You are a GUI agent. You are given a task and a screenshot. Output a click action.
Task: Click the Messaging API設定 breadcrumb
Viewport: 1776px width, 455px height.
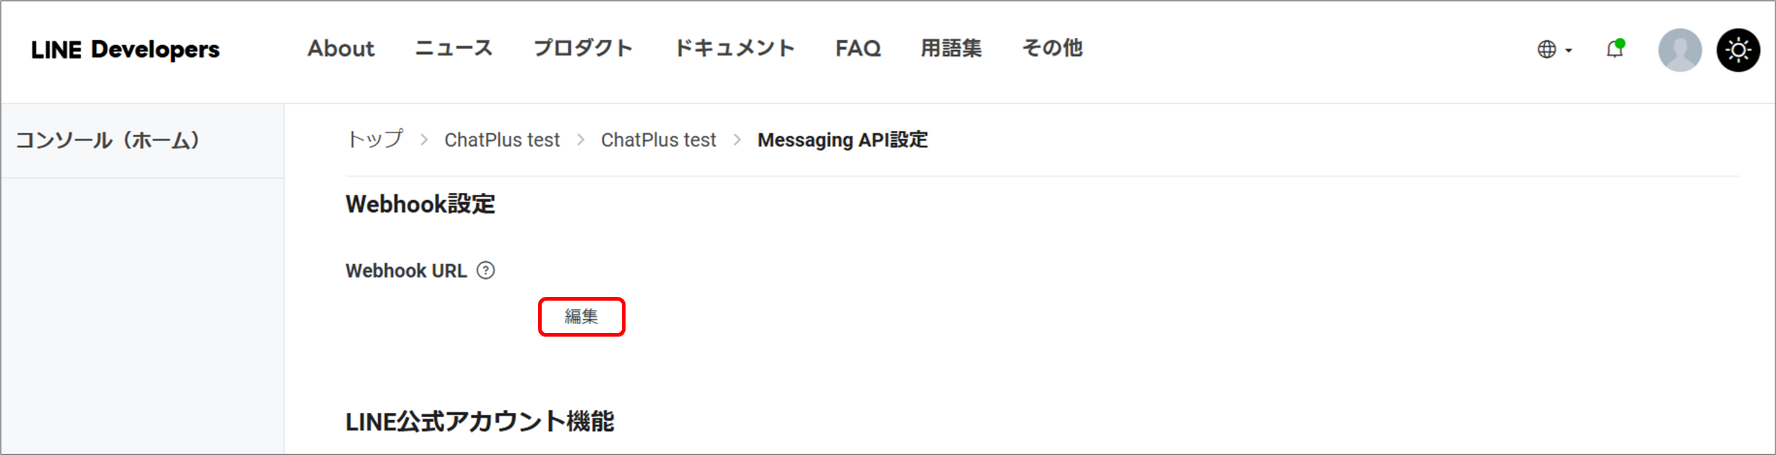(842, 139)
